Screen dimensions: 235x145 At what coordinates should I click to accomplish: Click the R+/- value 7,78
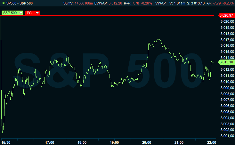136,3
